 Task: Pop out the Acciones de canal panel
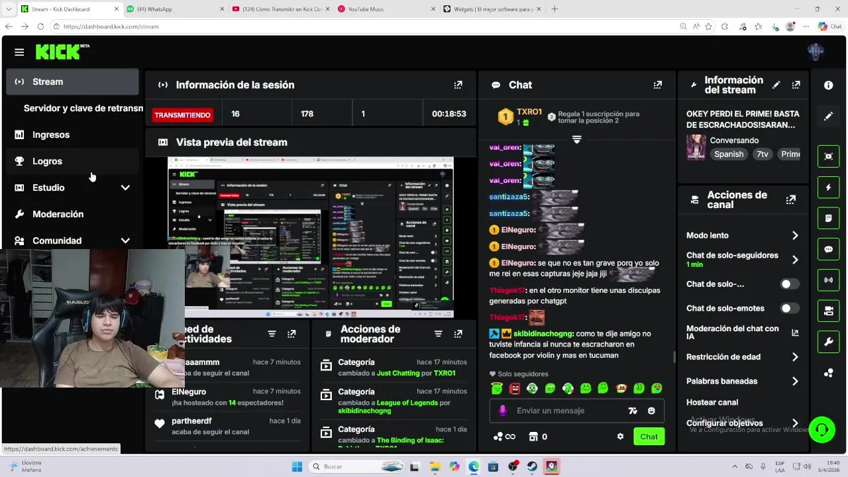coord(790,199)
